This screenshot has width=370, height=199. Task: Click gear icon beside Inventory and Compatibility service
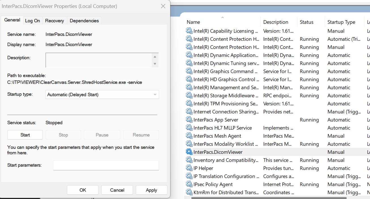[189, 160]
